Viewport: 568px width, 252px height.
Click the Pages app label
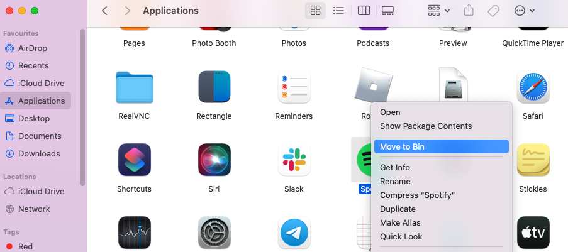click(x=134, y=43)
